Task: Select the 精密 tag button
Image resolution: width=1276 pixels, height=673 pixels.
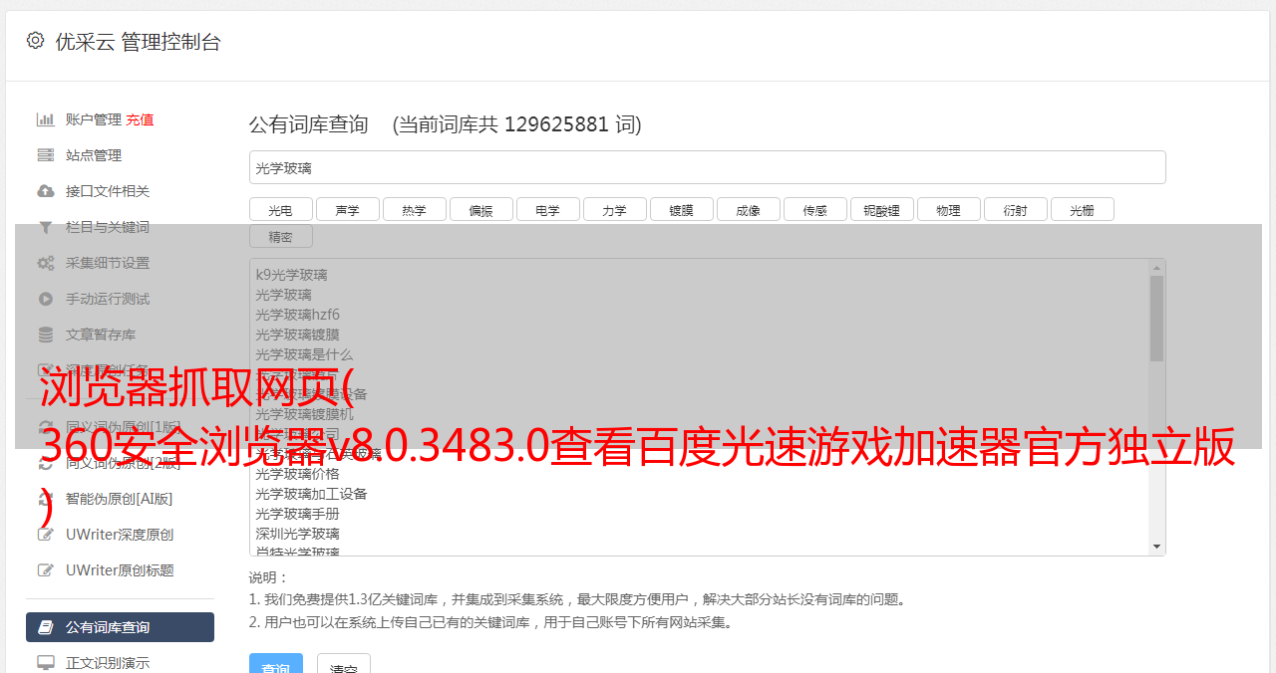Action: click(x=281, y=236)
